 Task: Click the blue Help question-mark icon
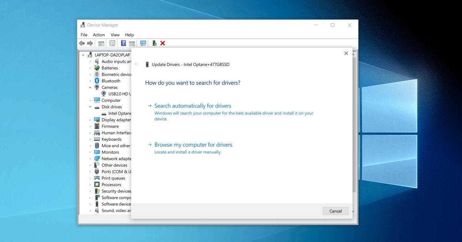(123, 43)
